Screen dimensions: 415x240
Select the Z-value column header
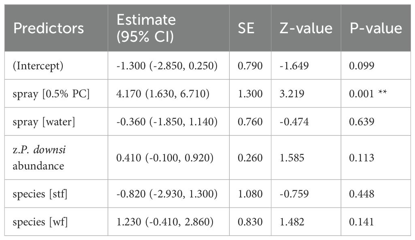pos(306,28)
